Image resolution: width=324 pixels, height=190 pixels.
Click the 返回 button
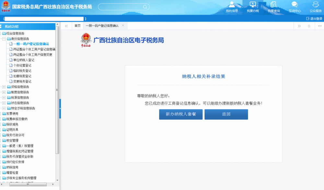[x=226, y=114]
